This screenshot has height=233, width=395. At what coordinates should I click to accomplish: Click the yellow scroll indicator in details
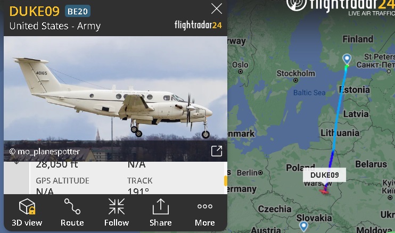tap(226, 181)
